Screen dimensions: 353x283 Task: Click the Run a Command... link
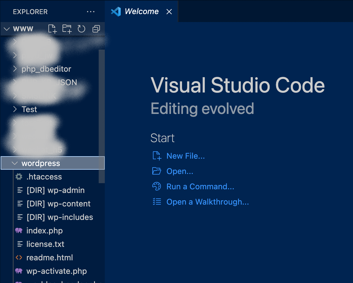pyautogui.click(x=200, y=187)
